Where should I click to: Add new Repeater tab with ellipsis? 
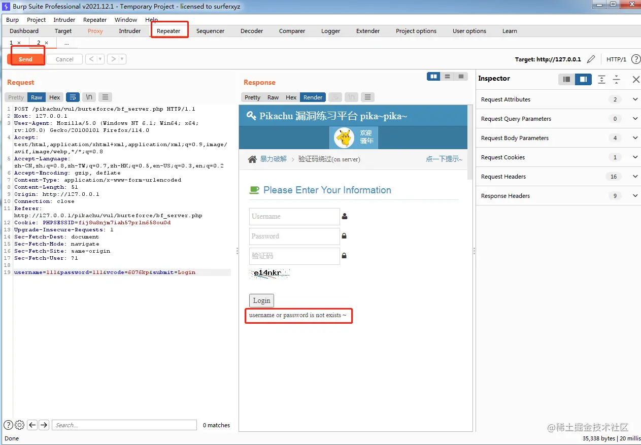tap(66, 43)
